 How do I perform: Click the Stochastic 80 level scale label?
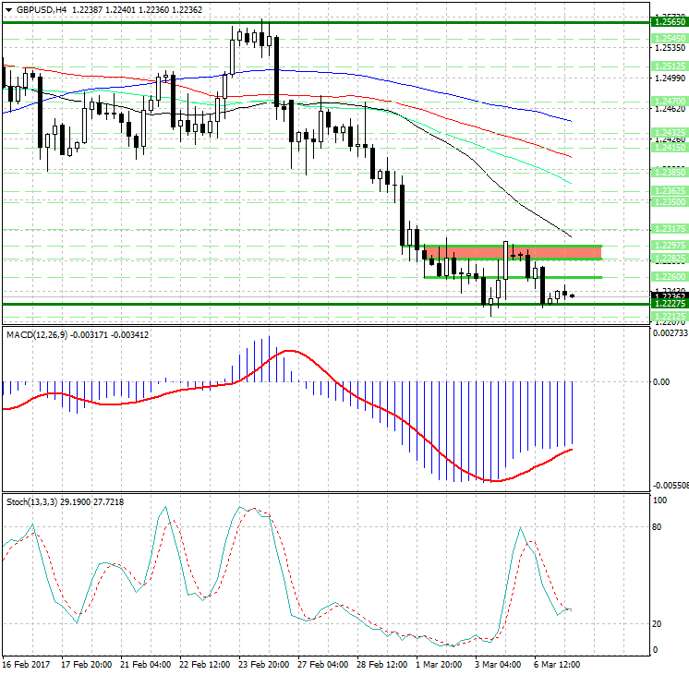tap(659, 527)
